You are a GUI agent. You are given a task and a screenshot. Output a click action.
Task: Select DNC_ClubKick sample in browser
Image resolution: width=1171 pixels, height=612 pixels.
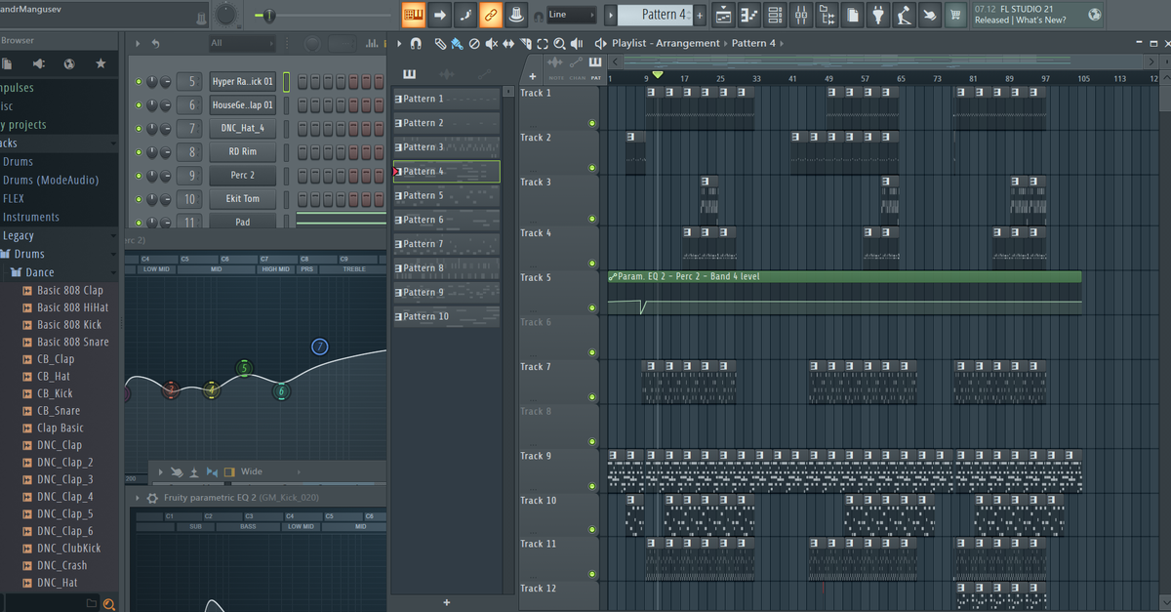point(68,549)
